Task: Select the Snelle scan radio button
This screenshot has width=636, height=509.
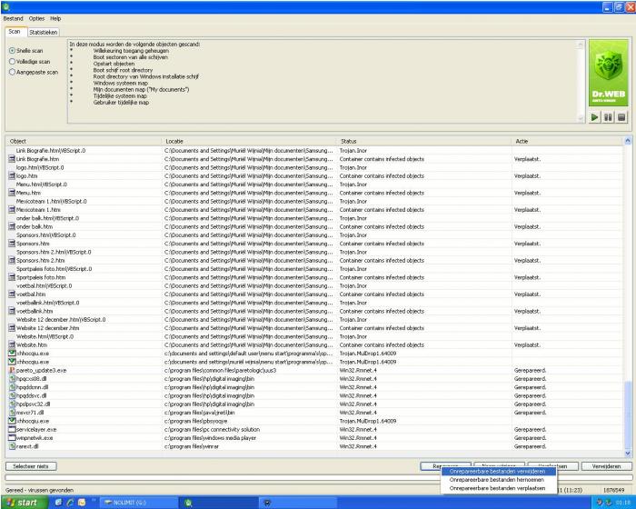Action: (12, 51)
